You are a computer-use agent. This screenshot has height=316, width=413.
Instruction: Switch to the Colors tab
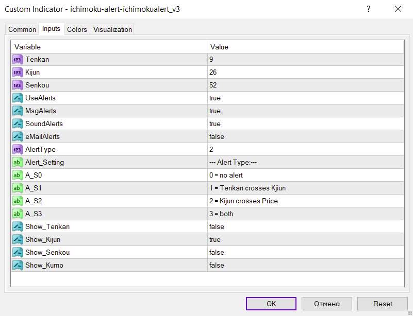pyautogui.click(x=77, y=30)
